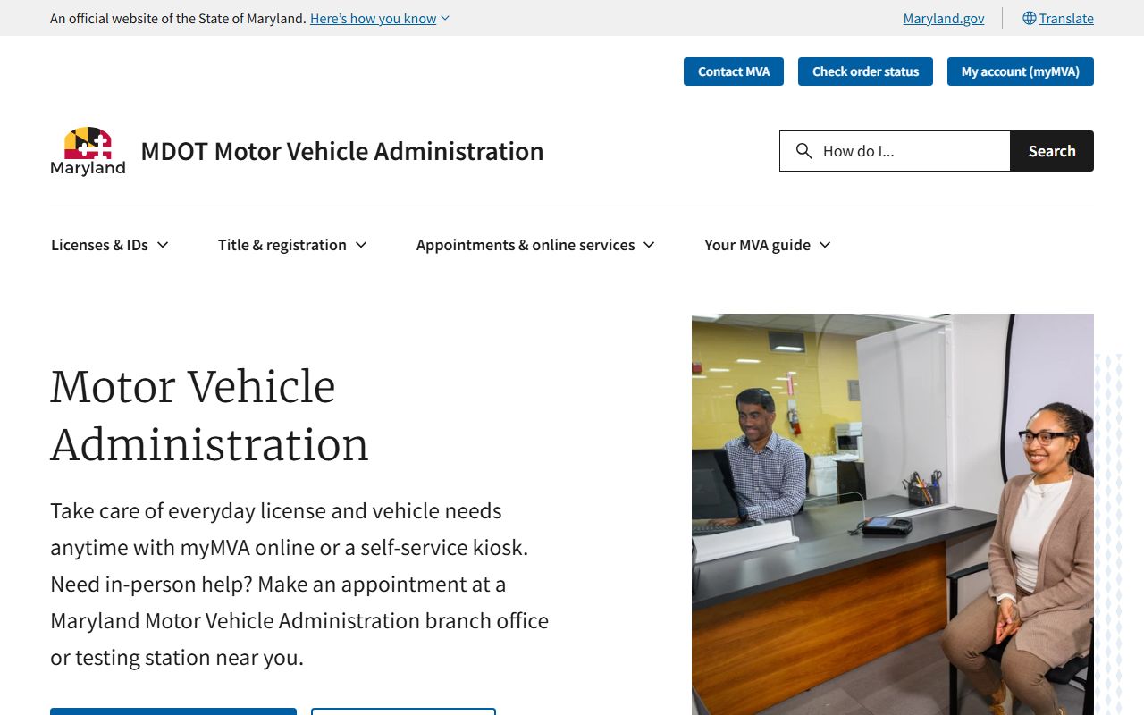
Task: Focus the "How do I..." search field
Action: [x=895, y=151]
